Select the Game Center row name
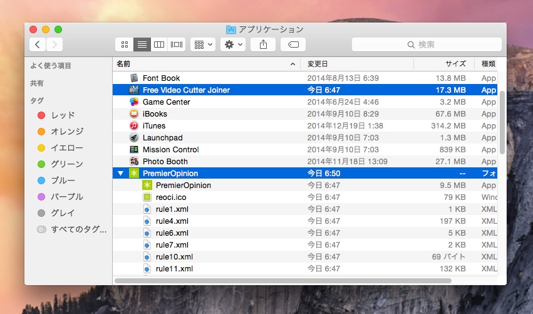Image resolution: width=533 pixels, height=314 pixels. pos(166,102)
